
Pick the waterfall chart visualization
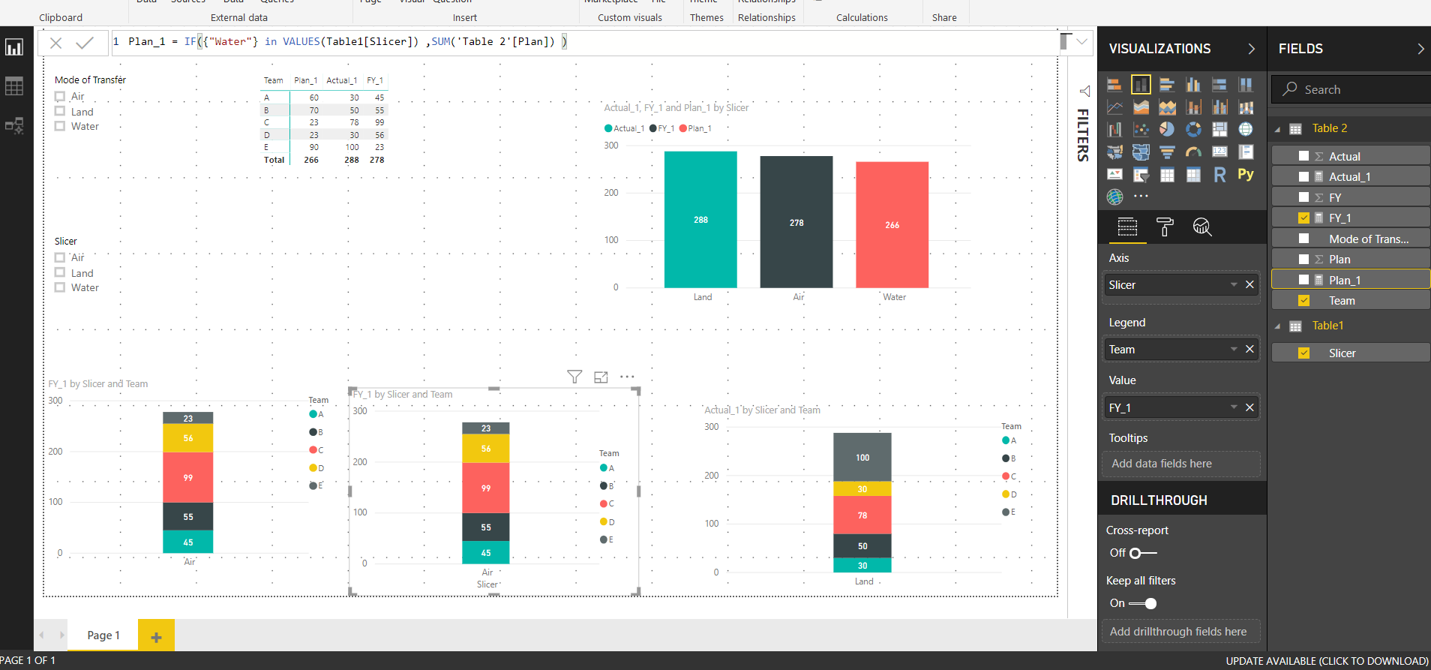tap(1114, 129)
